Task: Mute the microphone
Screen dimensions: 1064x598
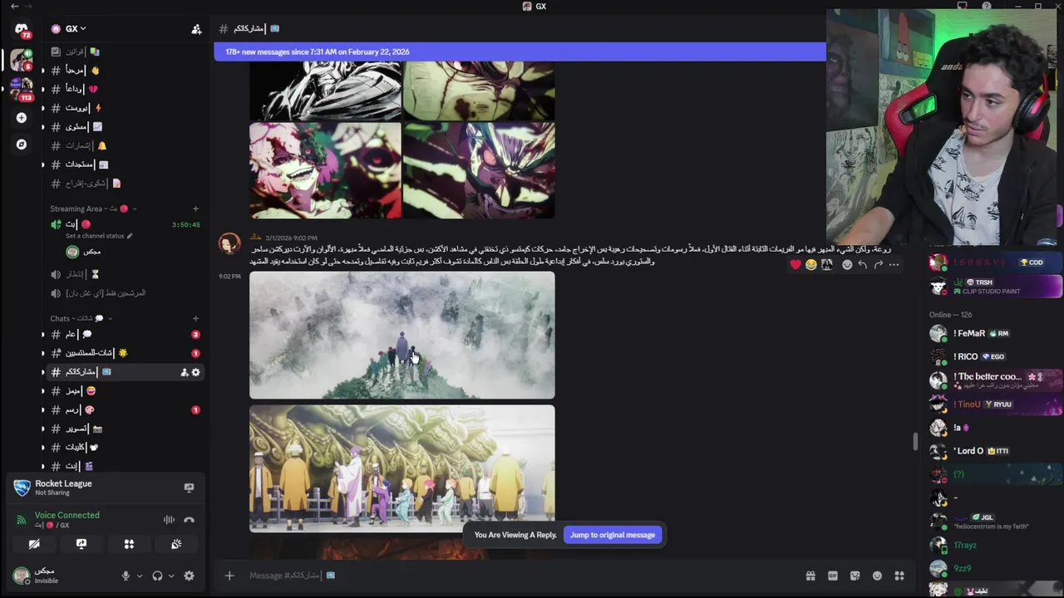Action: point(126,576)
